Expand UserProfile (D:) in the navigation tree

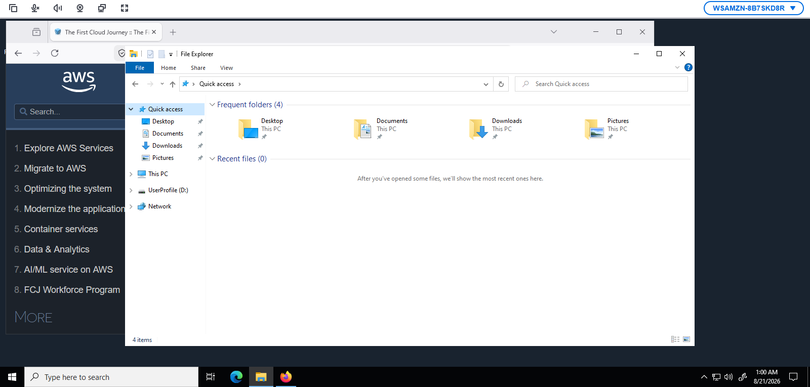coord(131,190)
